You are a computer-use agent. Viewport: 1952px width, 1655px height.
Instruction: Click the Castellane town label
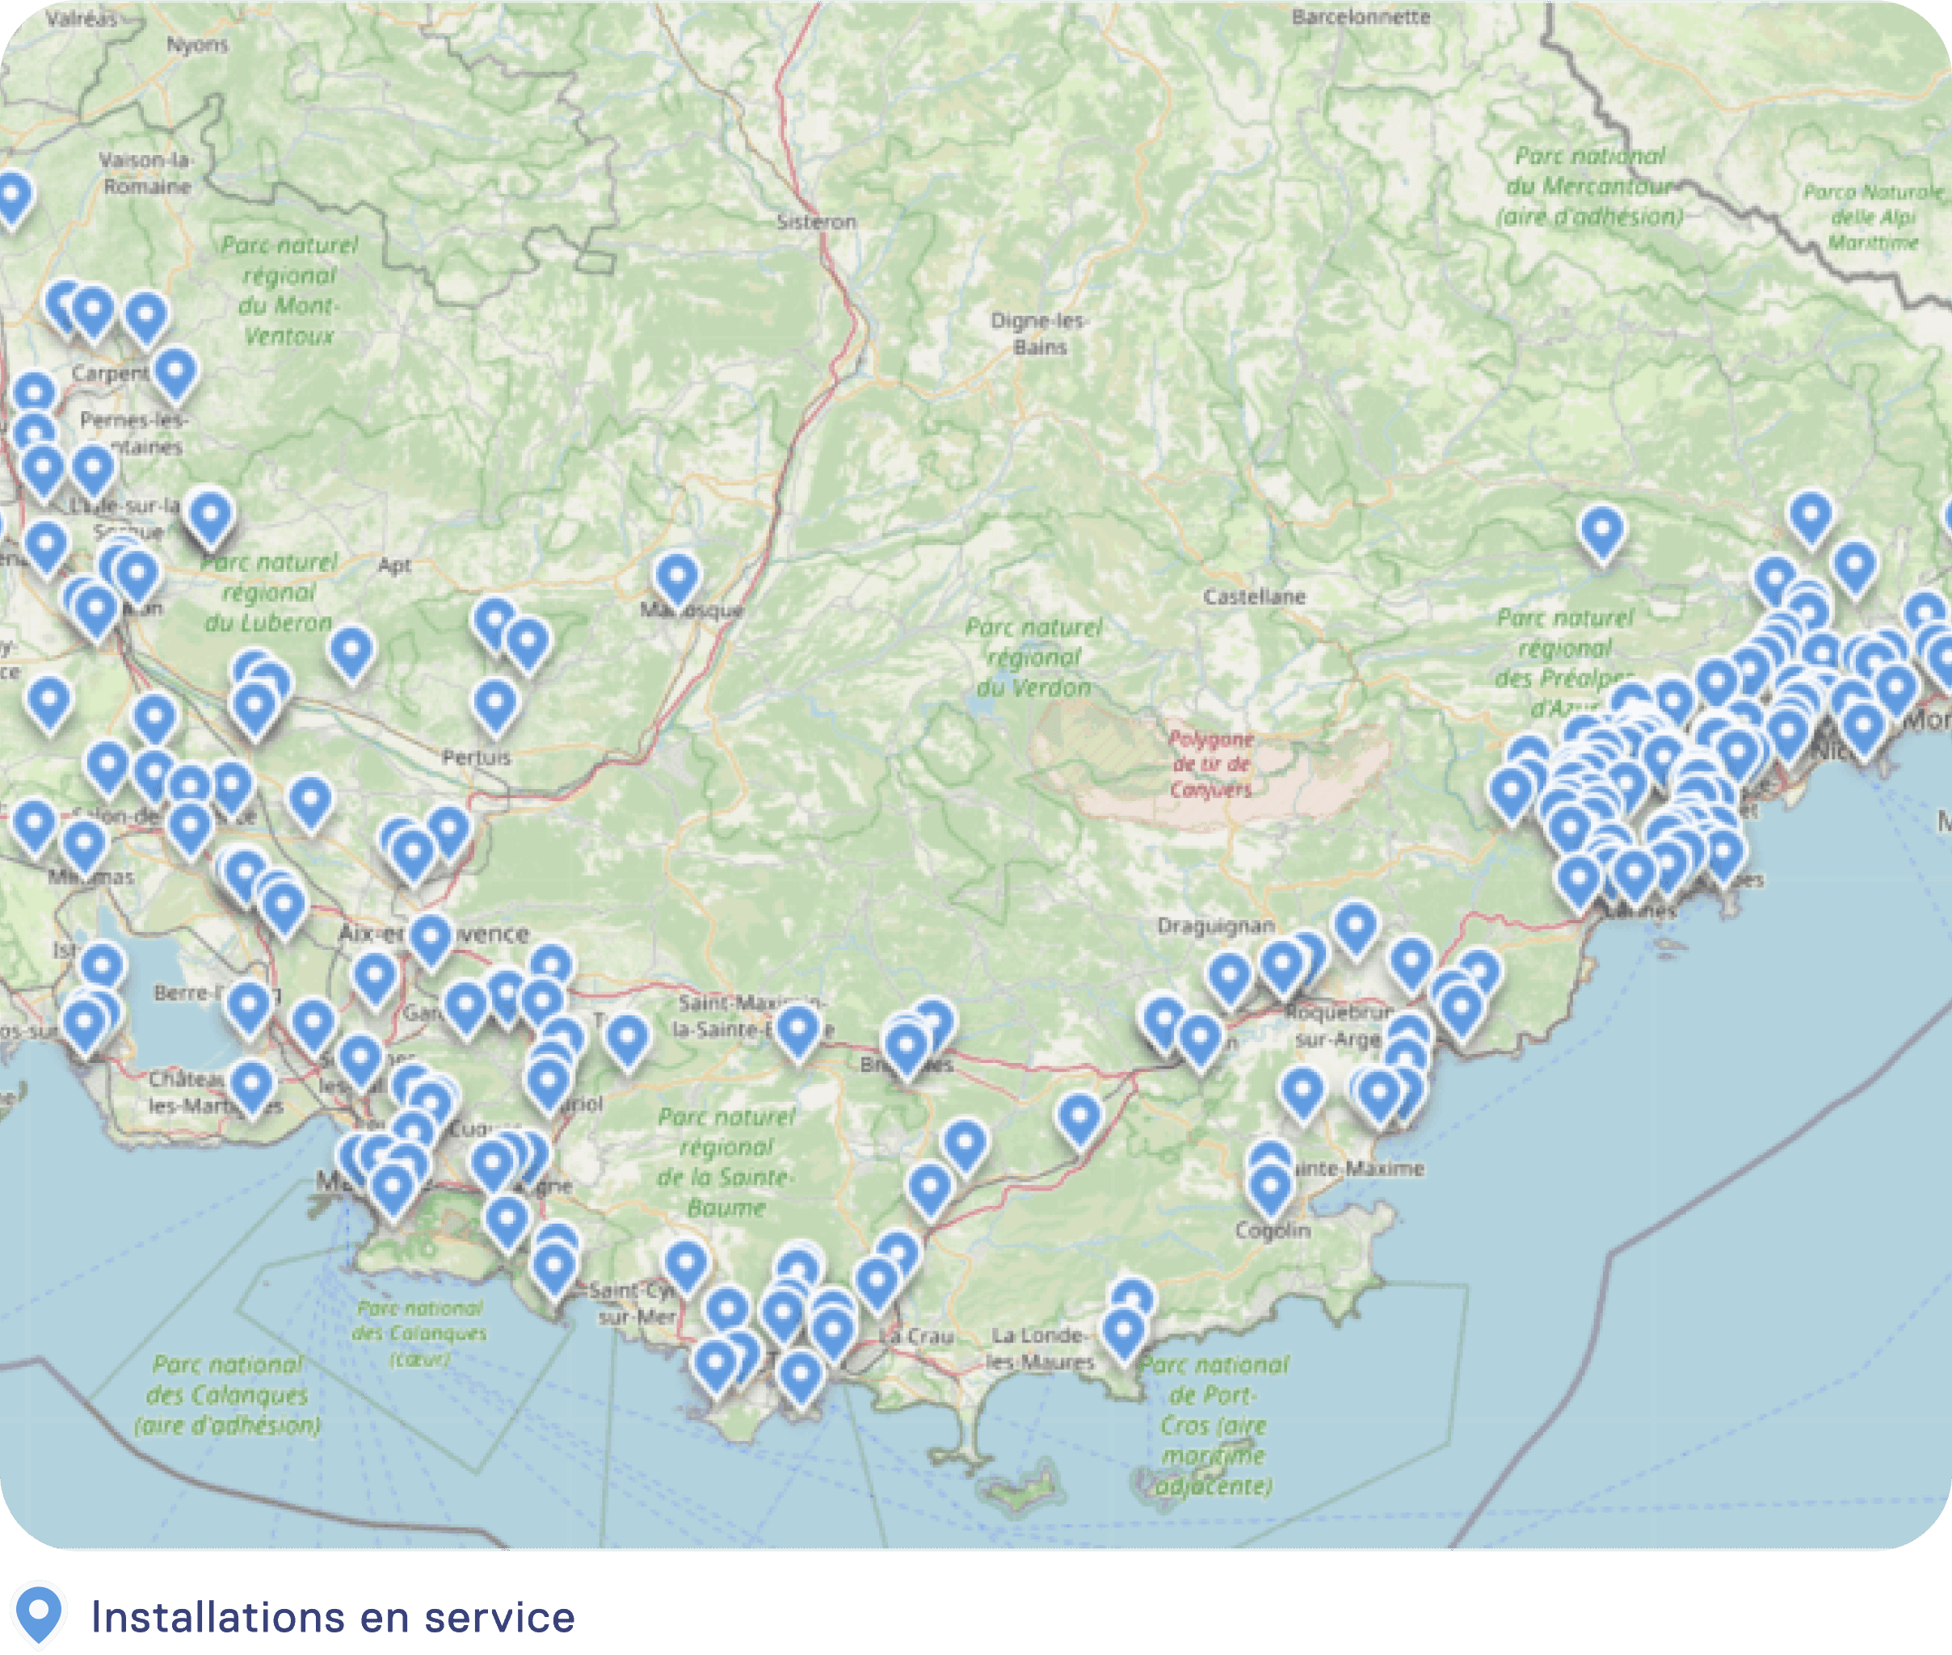click(x=1254, y=596)
